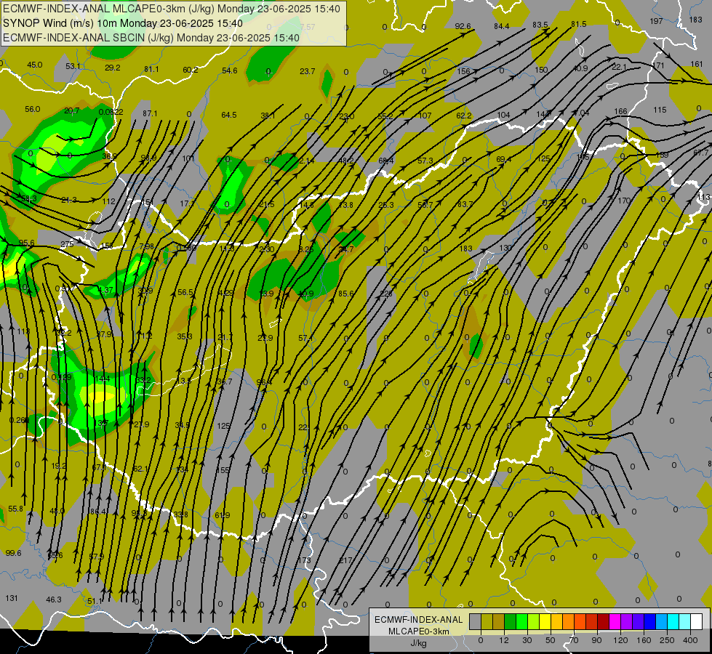Click the station value 62.2
This screenshot has height=654, width=712.
(x=464, y=116)
